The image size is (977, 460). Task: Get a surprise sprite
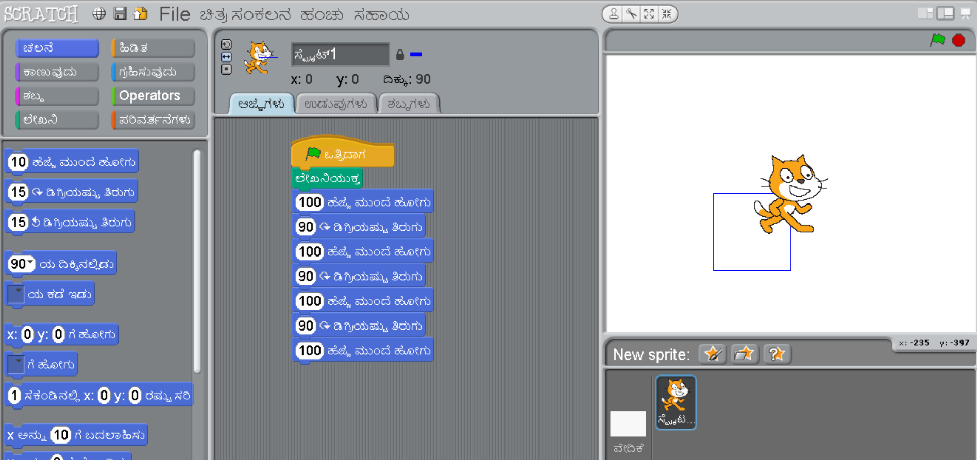[x=777, y=354]
